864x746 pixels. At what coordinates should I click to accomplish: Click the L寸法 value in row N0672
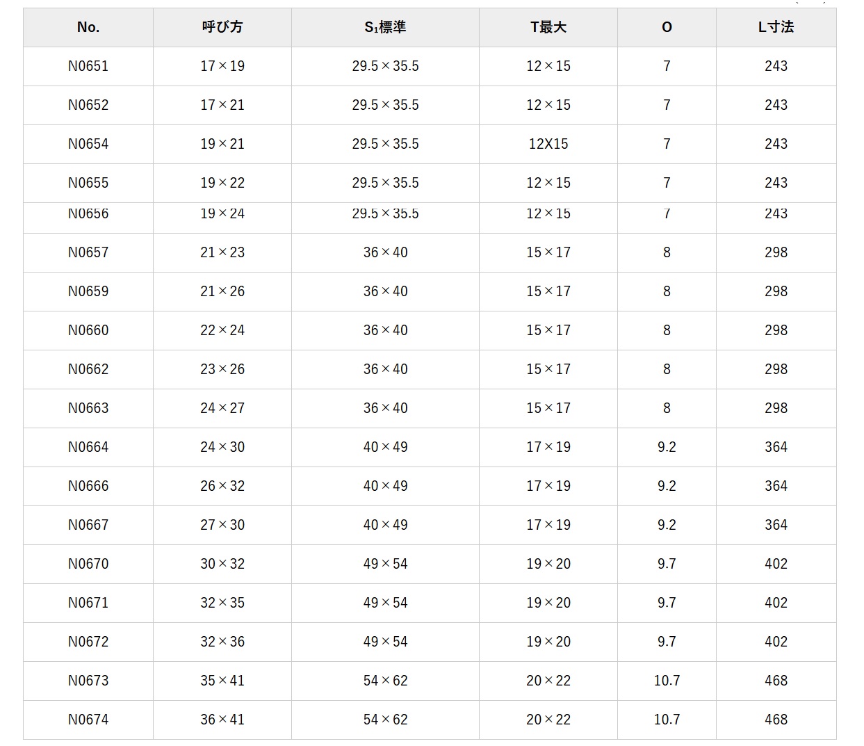(776, 642)
